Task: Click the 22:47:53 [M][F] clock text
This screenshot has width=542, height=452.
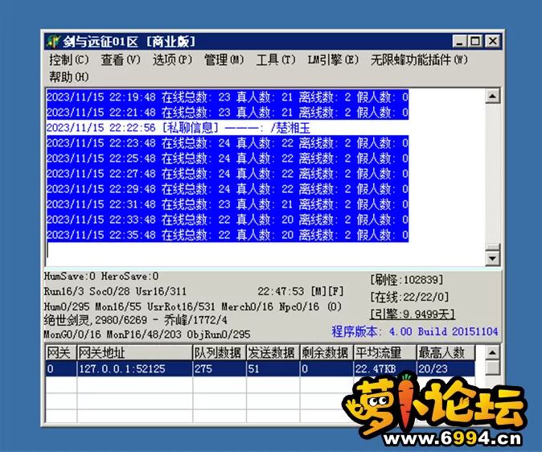Action: point(301,291)
